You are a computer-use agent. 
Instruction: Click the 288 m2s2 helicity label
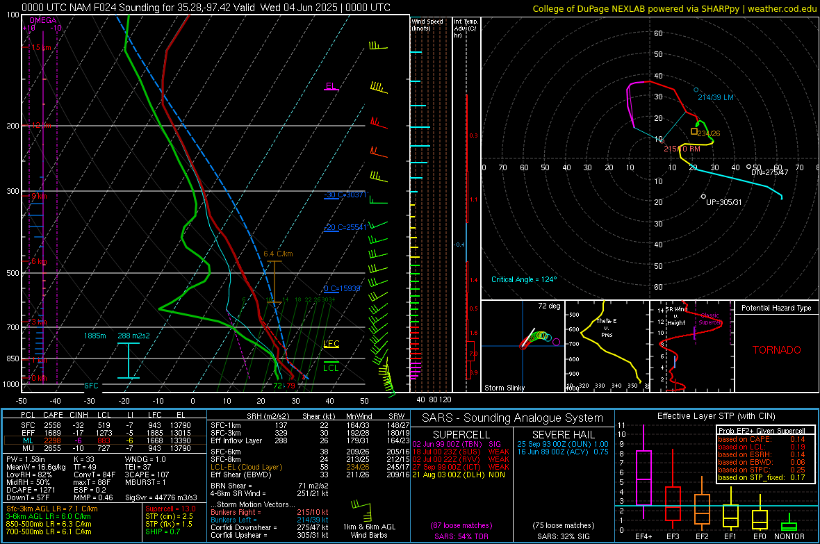[x=133, y=336]
